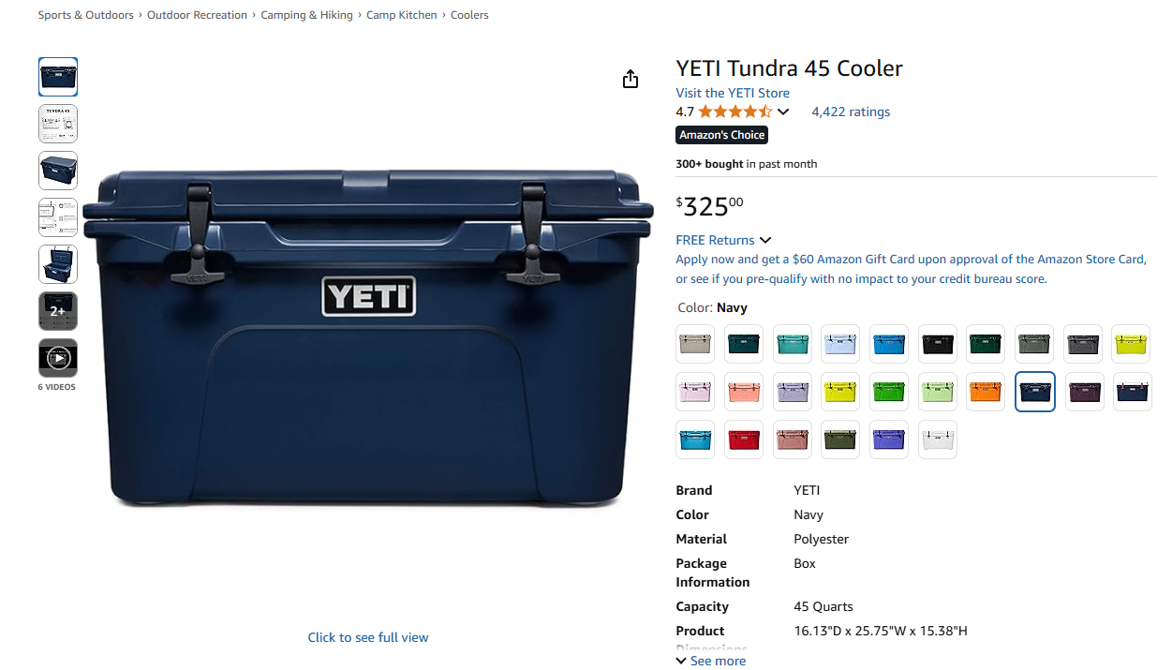Click the star rating icons
This screenshot has height=670, width=1172.
[x=735, y=112]
